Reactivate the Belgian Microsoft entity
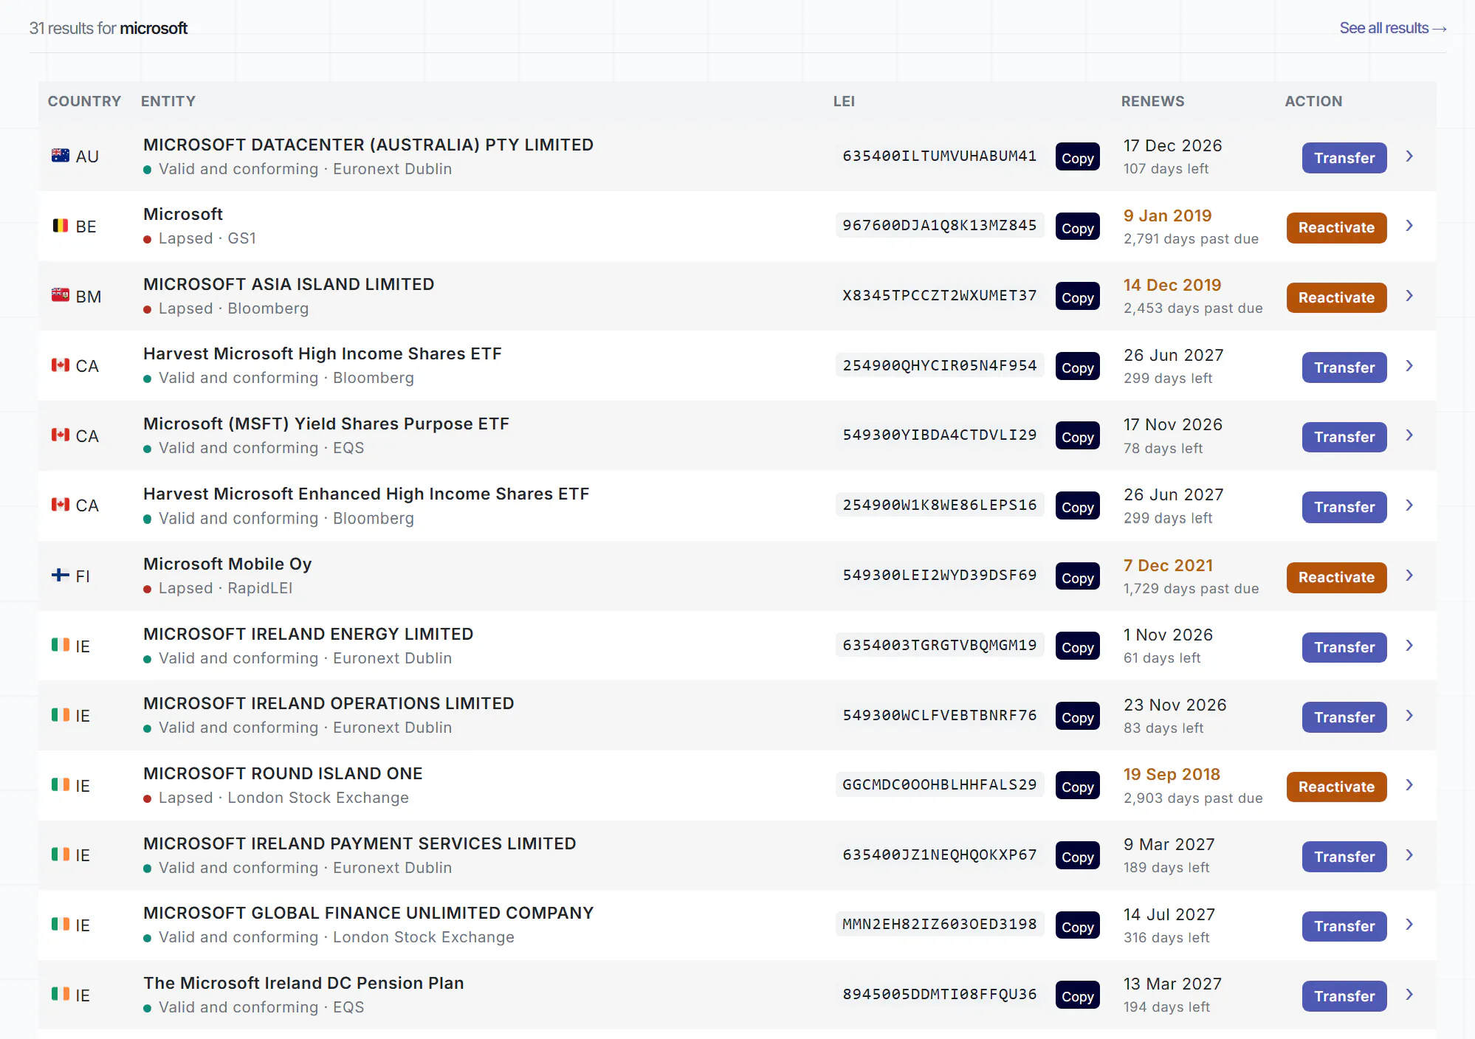1475x1039 pixels. pyautogui.click(x=1336, y=227)
